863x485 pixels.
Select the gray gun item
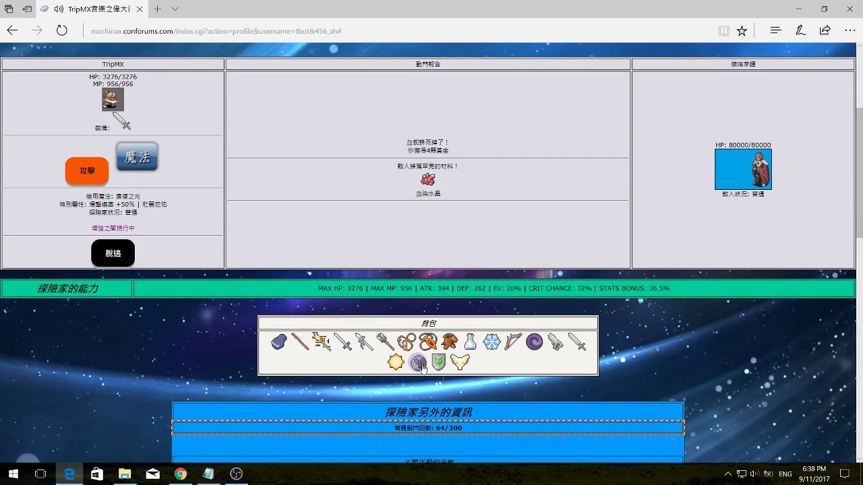(556, 342)
